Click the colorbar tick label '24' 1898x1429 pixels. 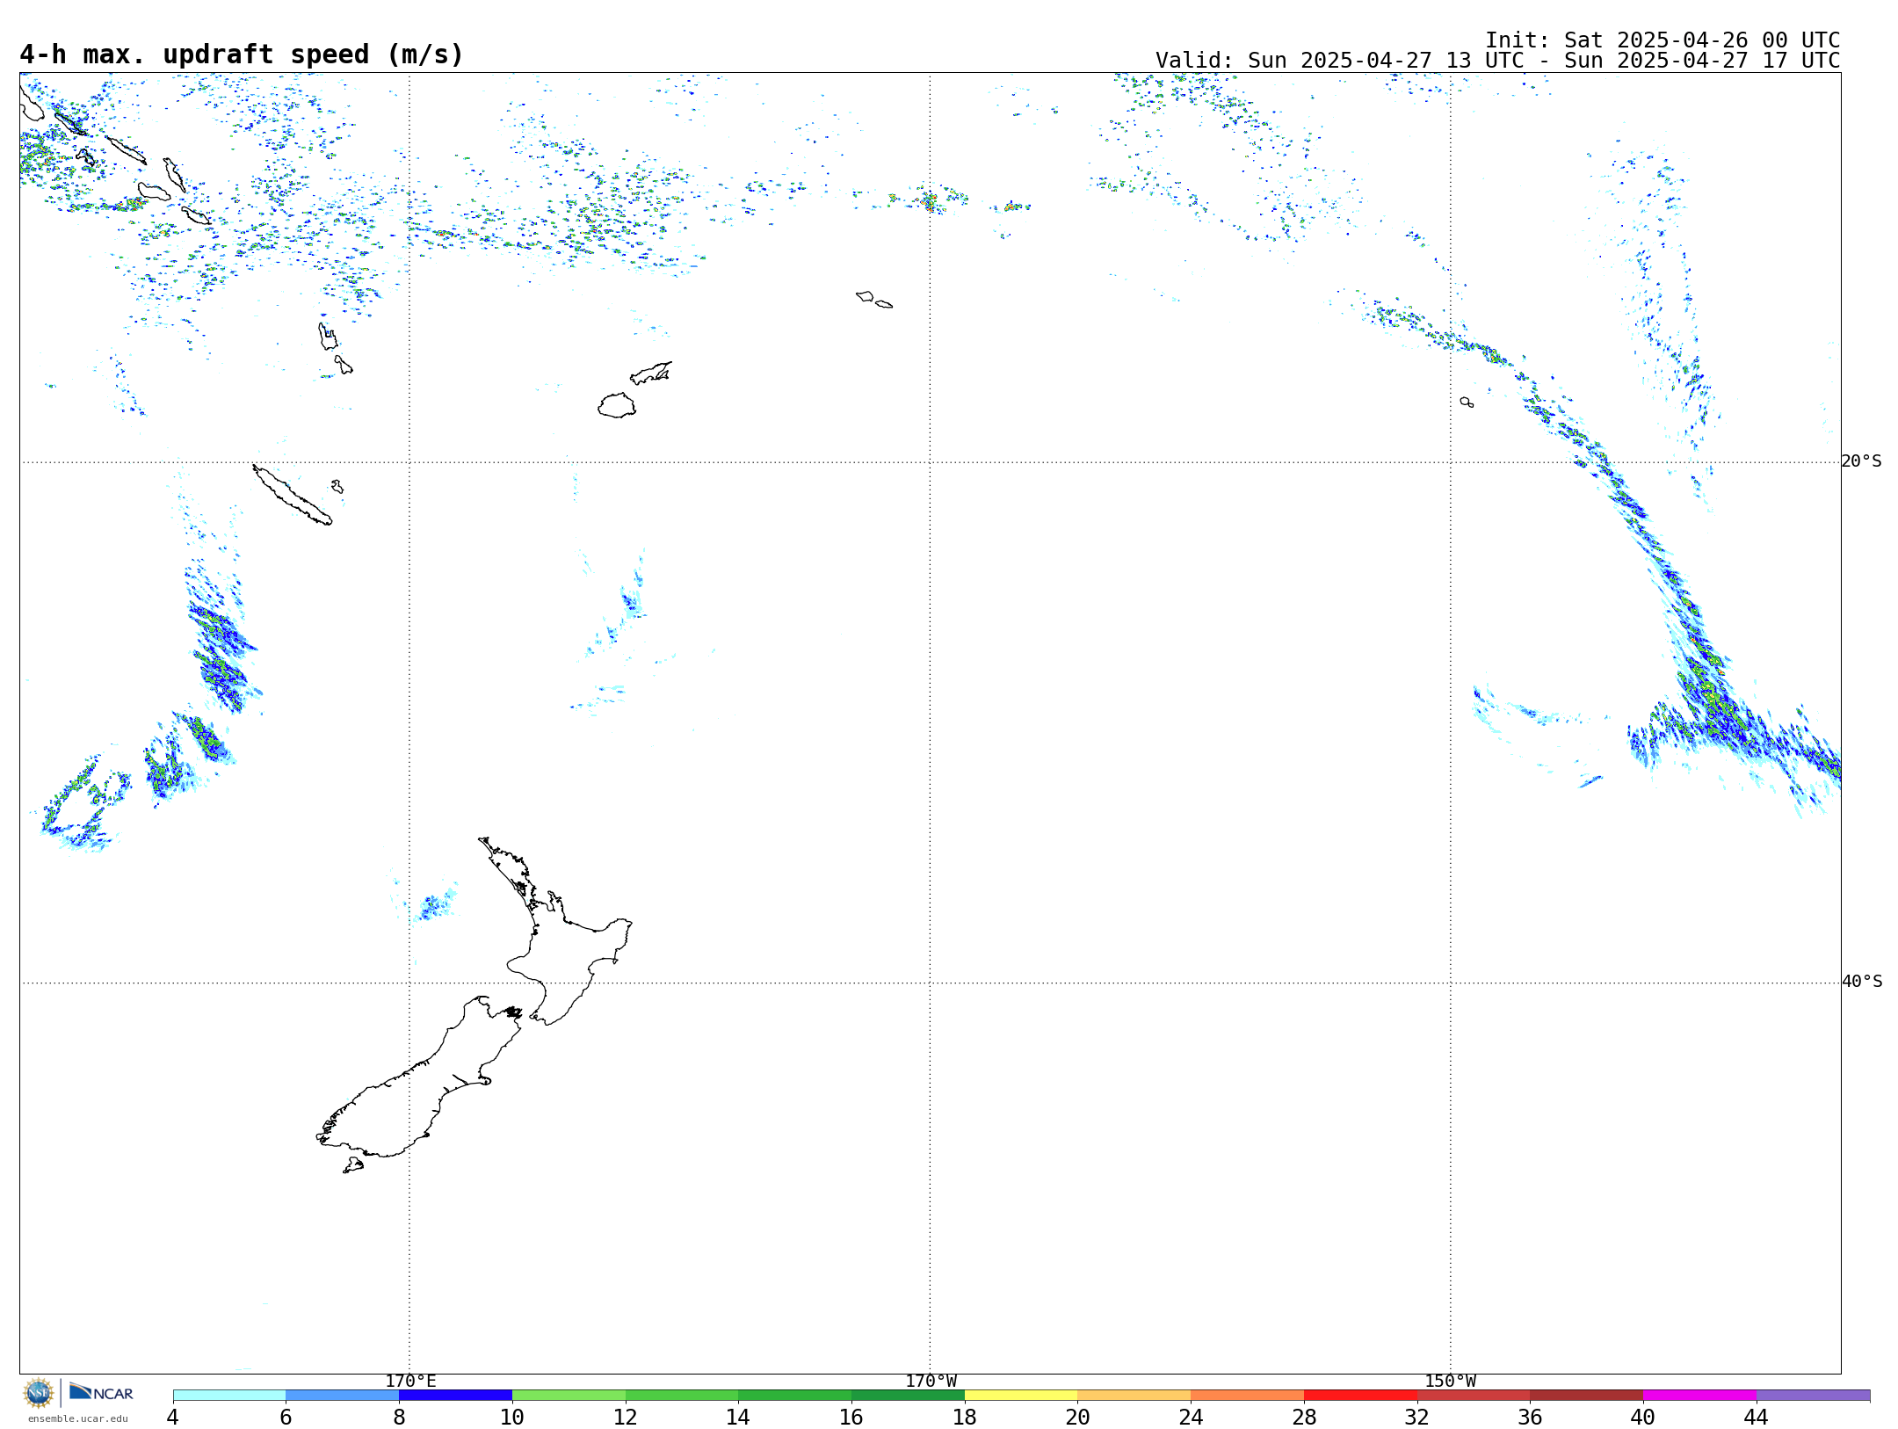click(x=1191, y=1418)
